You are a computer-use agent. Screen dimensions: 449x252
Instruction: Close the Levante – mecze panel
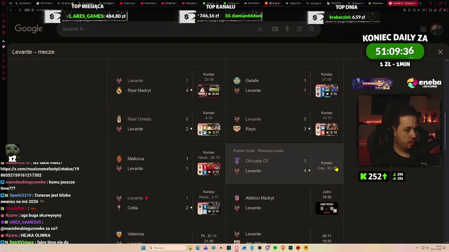coord(440,52)
